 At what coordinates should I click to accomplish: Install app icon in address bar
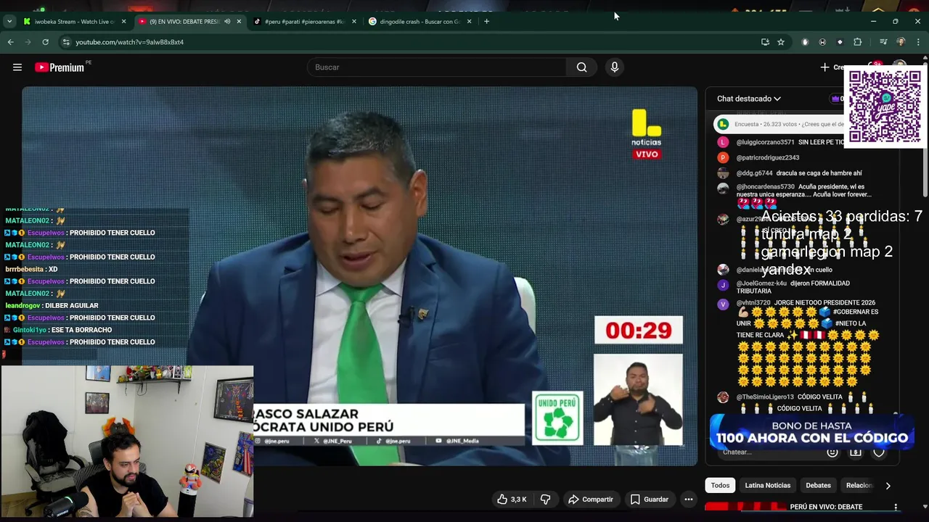point(765,42)
